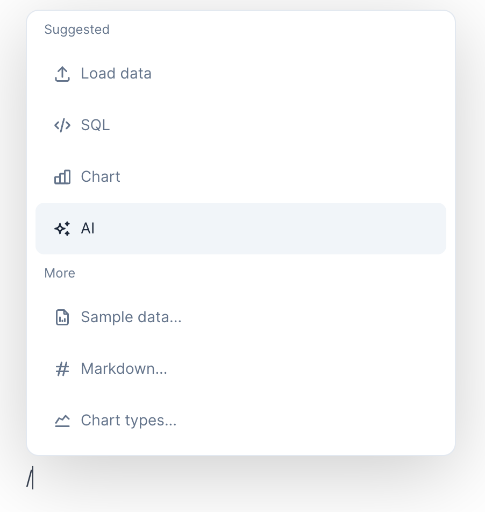Viewport: 485px width, 512px height.
Task: Click the "Suggested" section header
Action: click(77, 30)
